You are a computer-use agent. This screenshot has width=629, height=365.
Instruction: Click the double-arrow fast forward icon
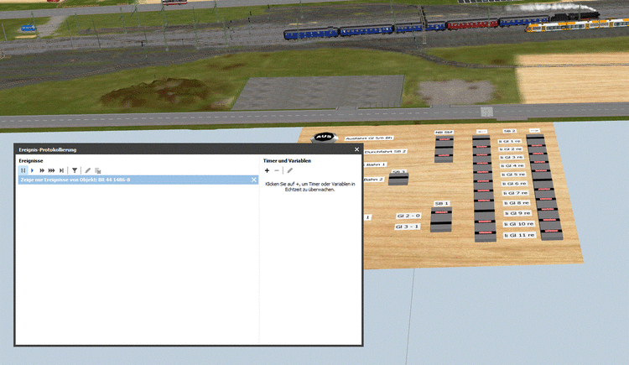pos(42,170)
